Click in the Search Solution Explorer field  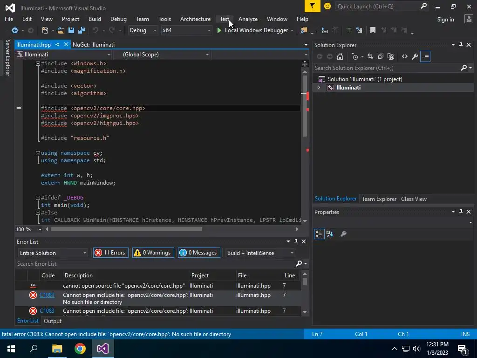[386, 68]
